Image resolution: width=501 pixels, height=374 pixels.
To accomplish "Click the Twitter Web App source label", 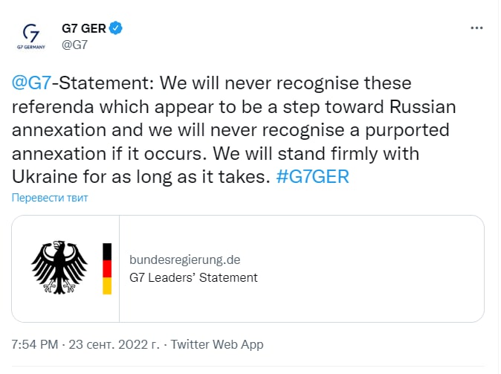I will point(217,345).
